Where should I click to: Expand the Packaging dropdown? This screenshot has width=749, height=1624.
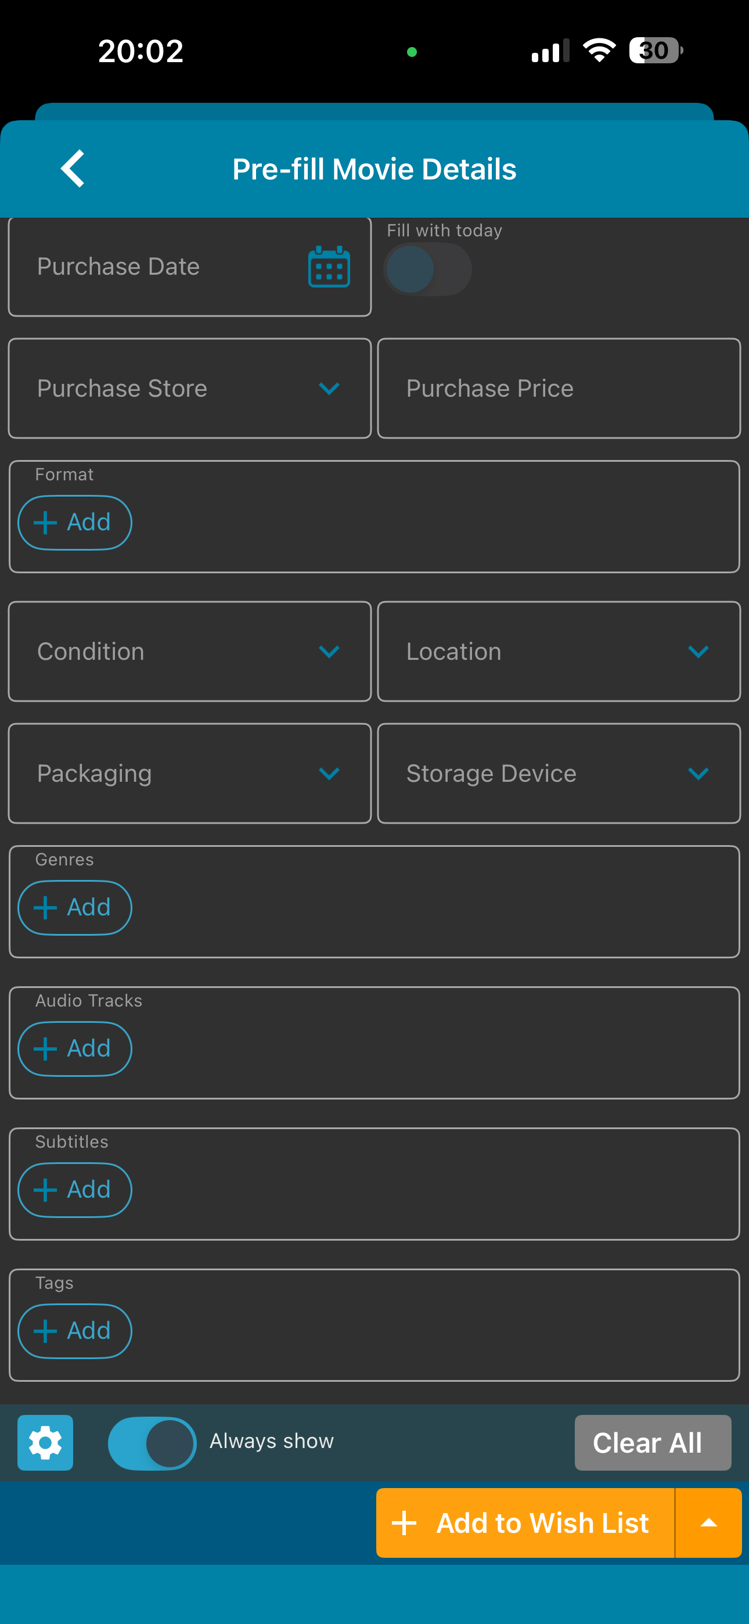point(190,774)
